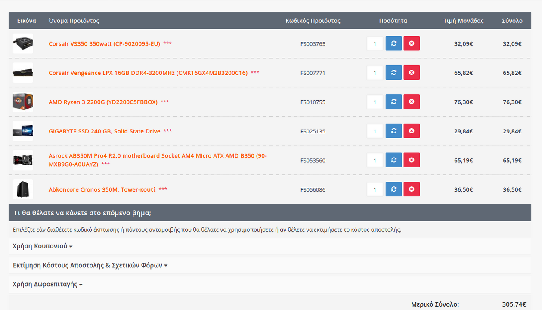Open Corsair Vengeance LPX 16GB DDR4 link

point(148,73)
